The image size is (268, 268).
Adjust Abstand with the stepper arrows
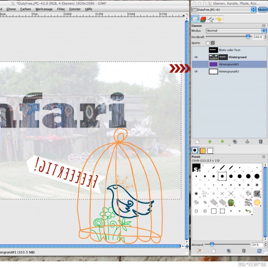tap(265, 245)
